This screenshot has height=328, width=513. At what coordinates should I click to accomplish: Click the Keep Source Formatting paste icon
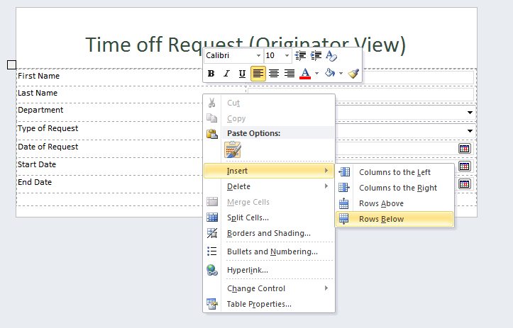coord(233,149)
